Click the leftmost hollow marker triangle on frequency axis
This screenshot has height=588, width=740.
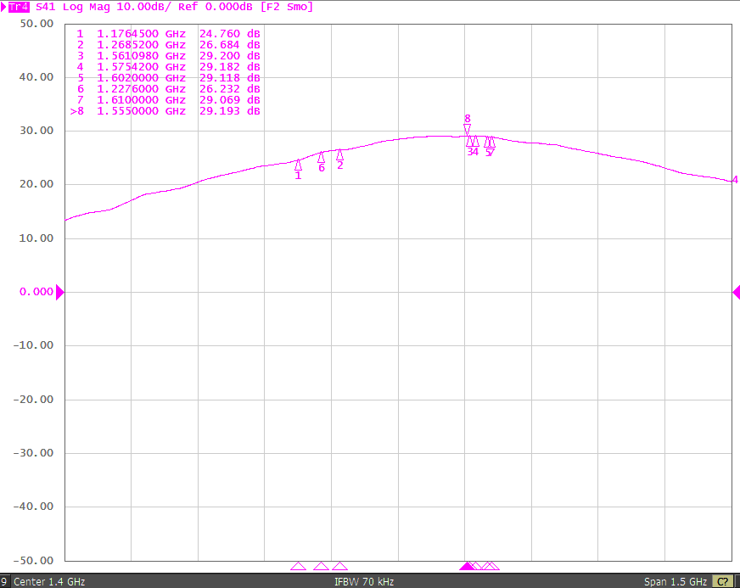point(298,566)
